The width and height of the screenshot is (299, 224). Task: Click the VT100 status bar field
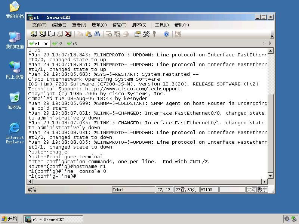click(x=209, y=190)
